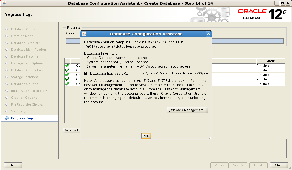The height and width of the screenshot is (170, 292).
Task: Close the Database Configuration Assistant popup
Action: point(208,34)
